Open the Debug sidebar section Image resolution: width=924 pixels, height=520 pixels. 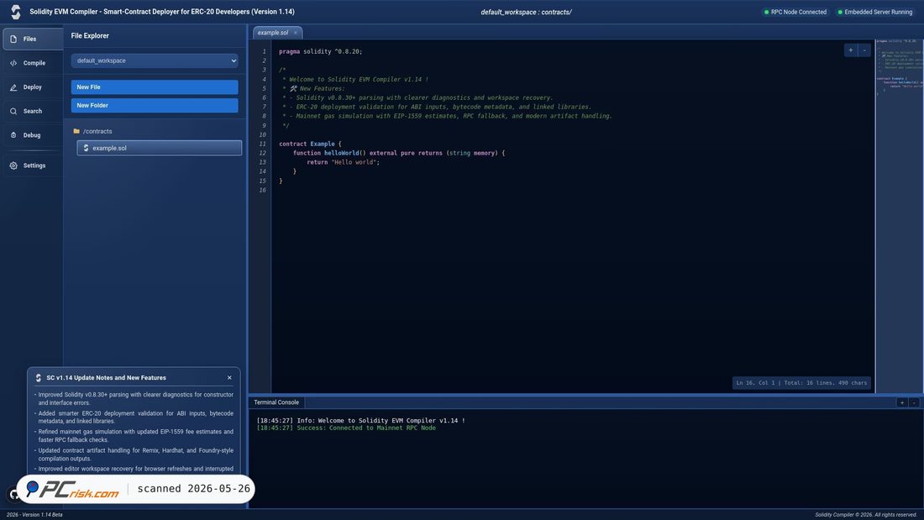33,135
